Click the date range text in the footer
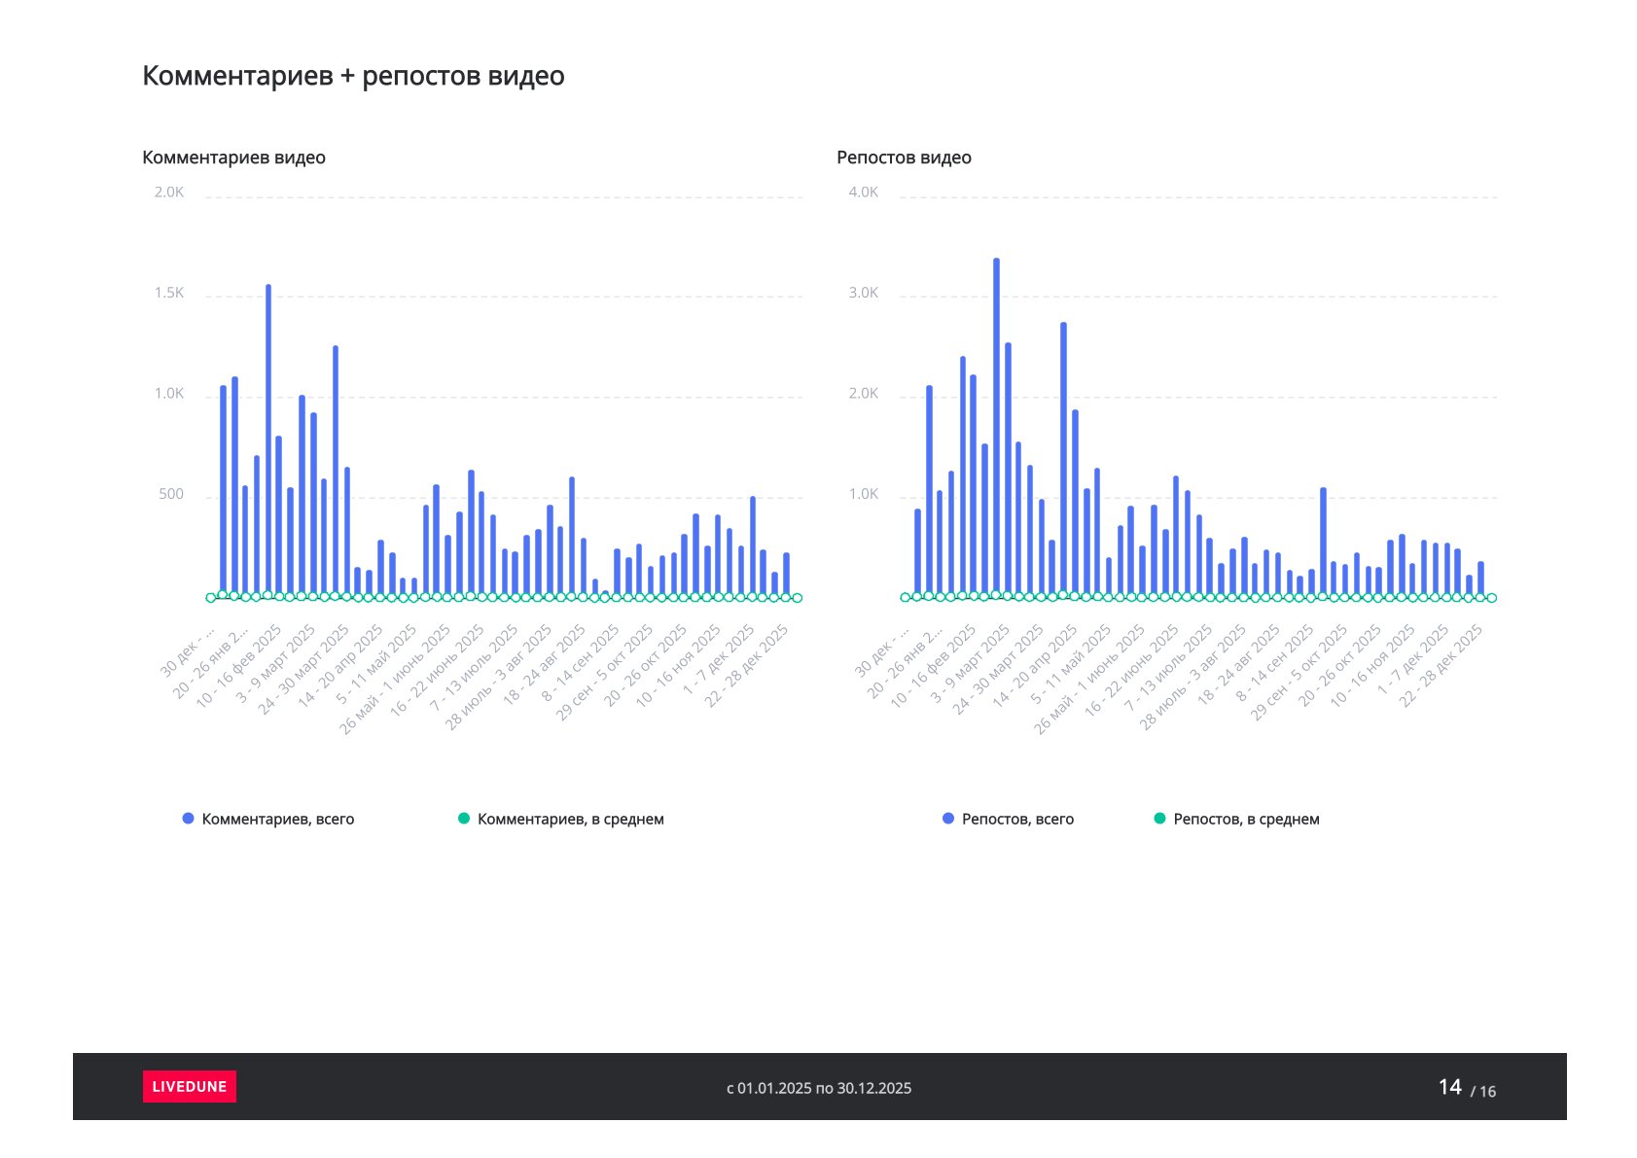Image resolution: width=1637 pixels, height=1158 pixels. pyautogui.click(x=819, y=1088)
